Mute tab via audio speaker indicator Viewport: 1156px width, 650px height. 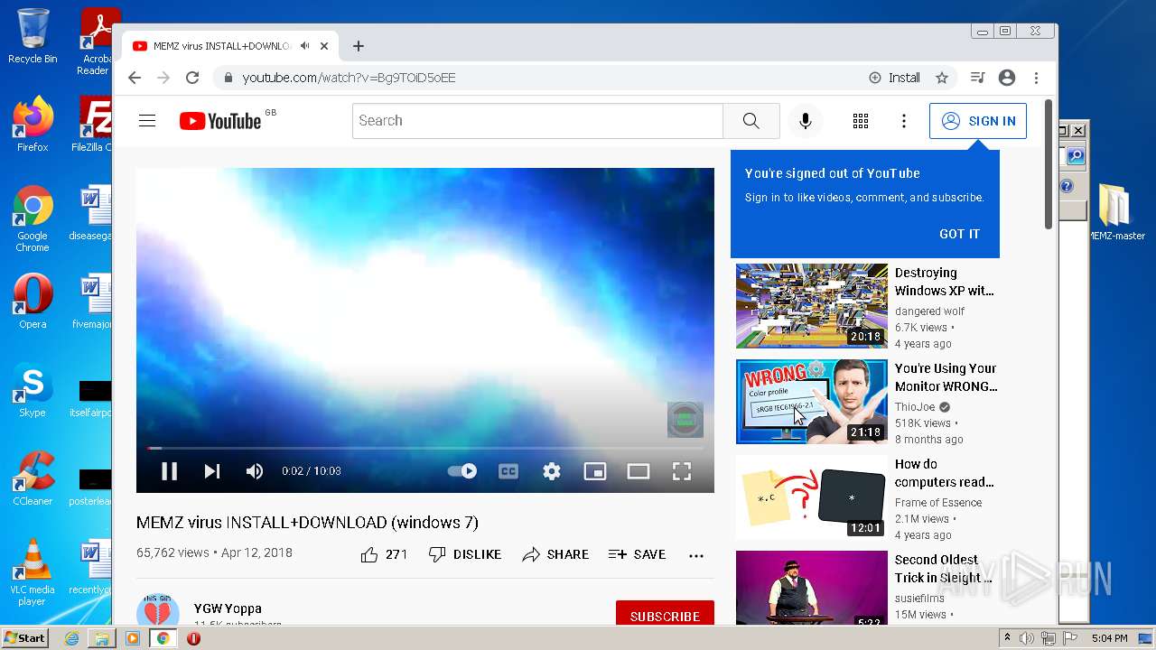tap(305, 46)
